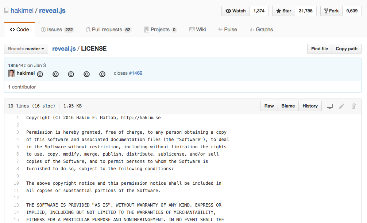This screenshot has height=223, width=367.
Task: Open the Wiki tab
Action: (197, 30)
